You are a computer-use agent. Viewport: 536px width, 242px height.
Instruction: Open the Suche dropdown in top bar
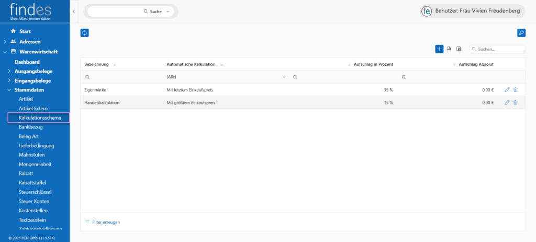point(167,11)
